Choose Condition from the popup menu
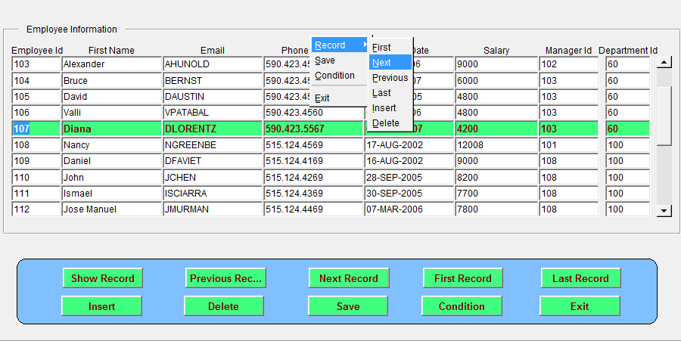The image size is (681, 341). coord(340,76)
